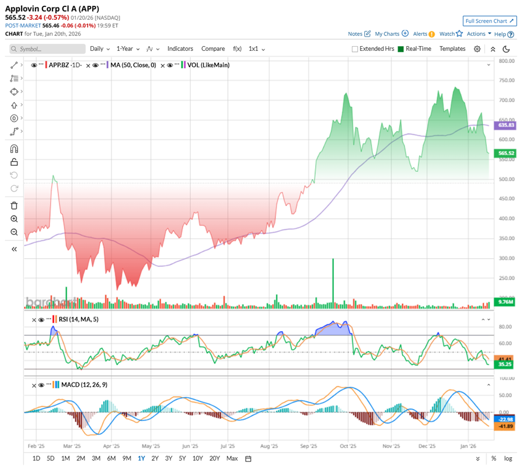Open the Daily frequency dropdown

(100, 48)
